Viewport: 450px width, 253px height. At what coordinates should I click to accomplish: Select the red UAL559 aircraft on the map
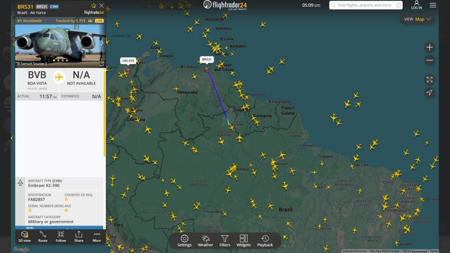coord(128,70)
